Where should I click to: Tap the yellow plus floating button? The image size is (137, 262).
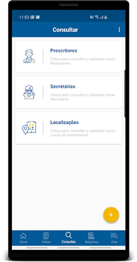(111, 215)
